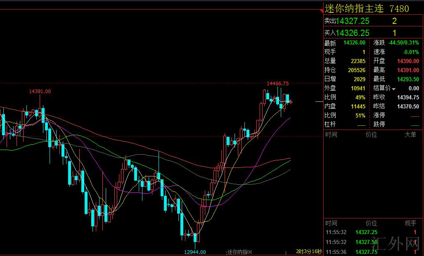
Task: Click the 最高 value 14391.00
Action: click(407, 70)
